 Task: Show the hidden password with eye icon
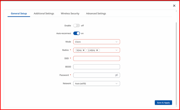pyautogui.click(x=116, y=75)
